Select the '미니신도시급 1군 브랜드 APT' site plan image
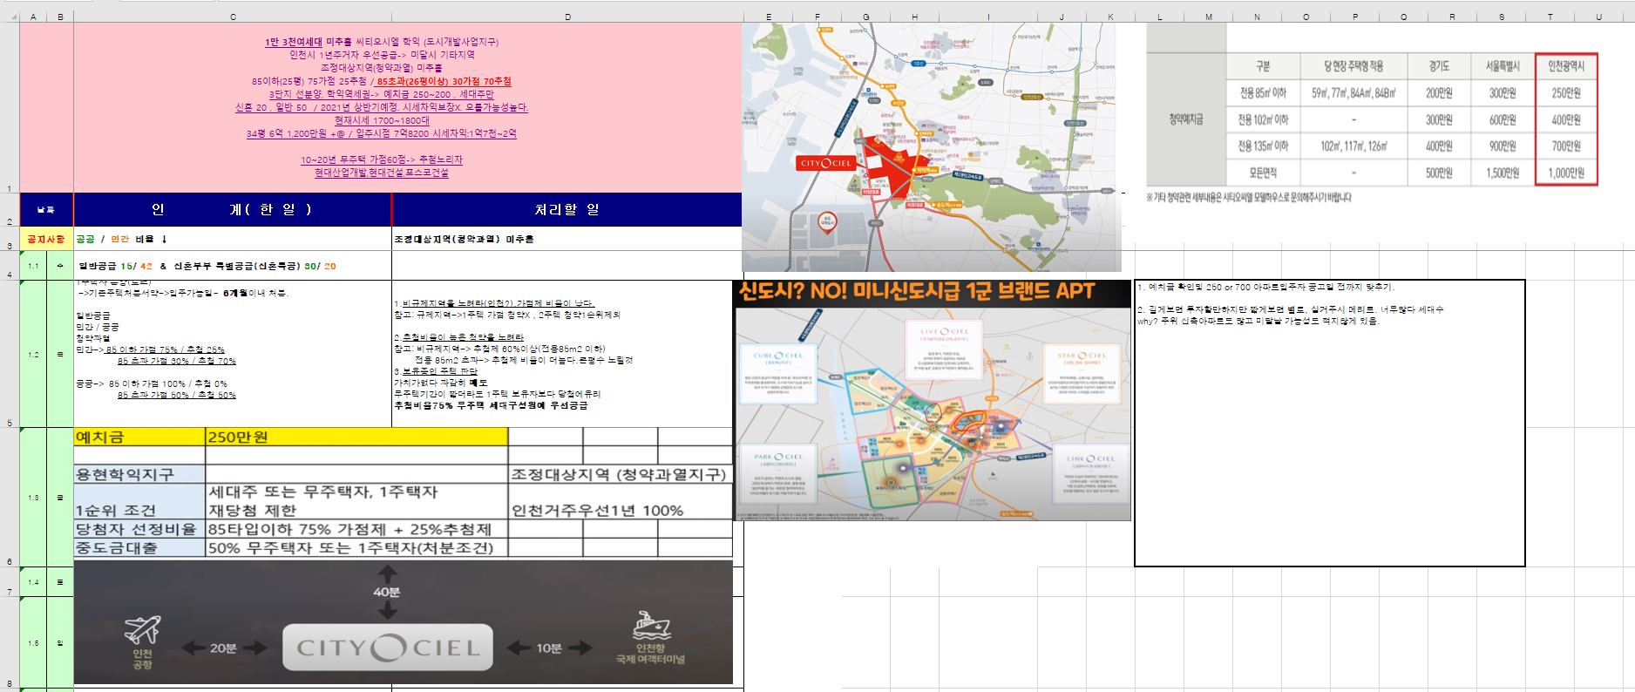 click(x=933, y=400)
